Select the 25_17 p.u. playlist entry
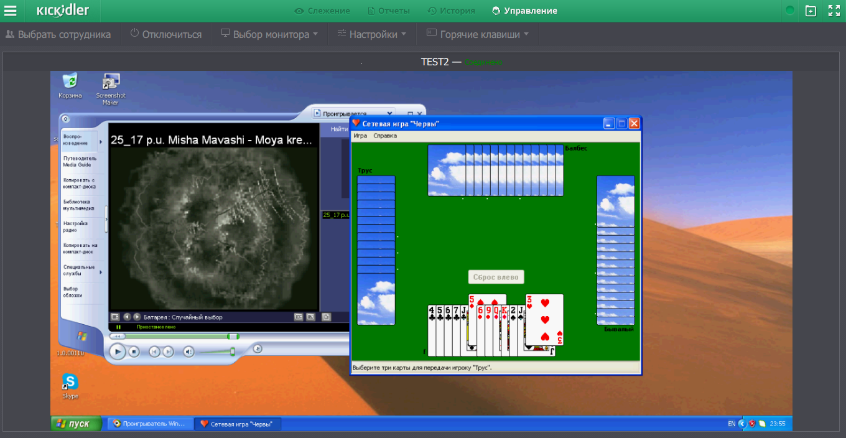Screen dimensions: 846x438 [335, 215]
